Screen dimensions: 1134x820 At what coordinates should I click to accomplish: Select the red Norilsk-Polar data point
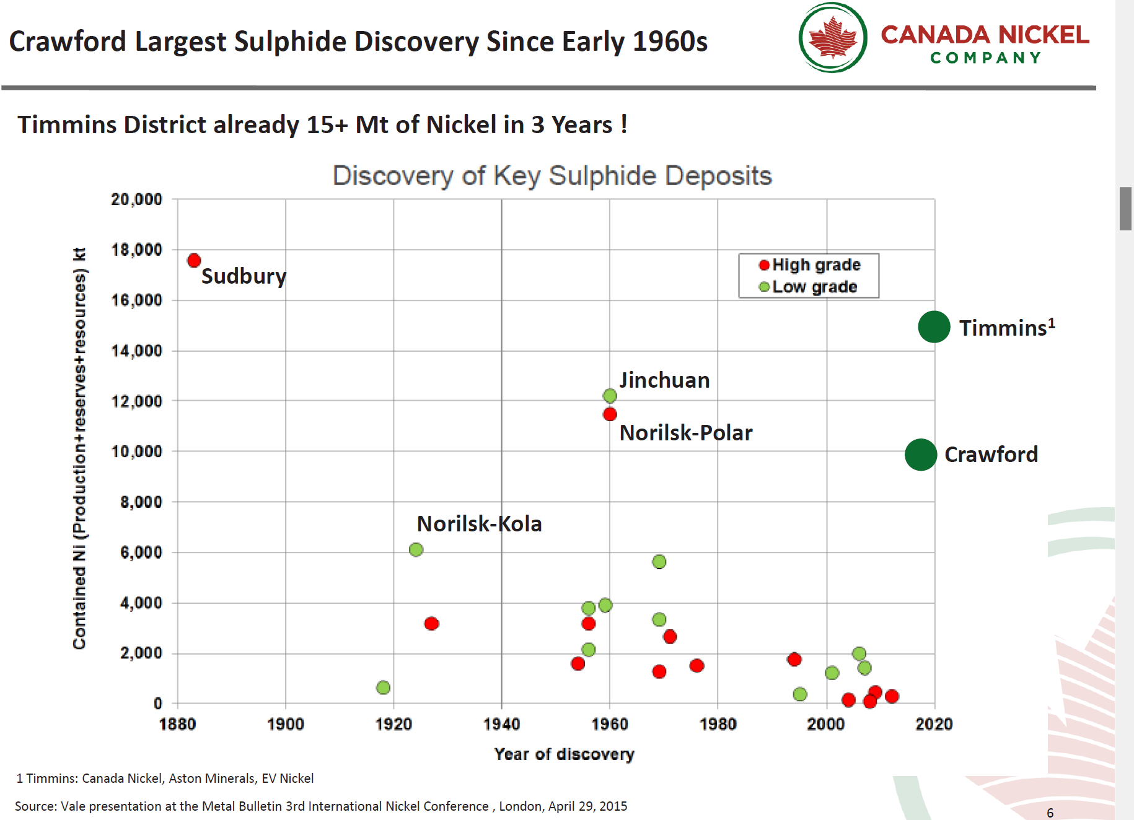coord(610,414)
